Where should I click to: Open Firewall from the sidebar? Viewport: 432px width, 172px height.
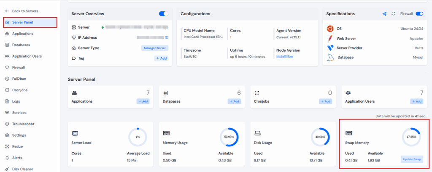click(18, 67)
